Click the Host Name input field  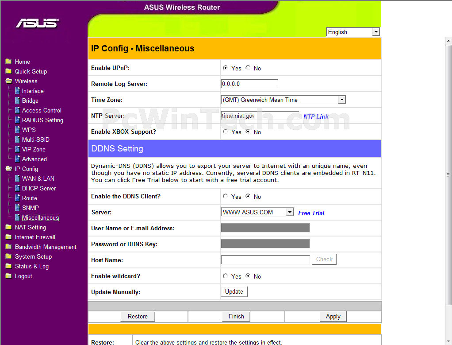(265, 260)
